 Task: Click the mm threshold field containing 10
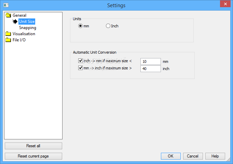tap(151, 61)
